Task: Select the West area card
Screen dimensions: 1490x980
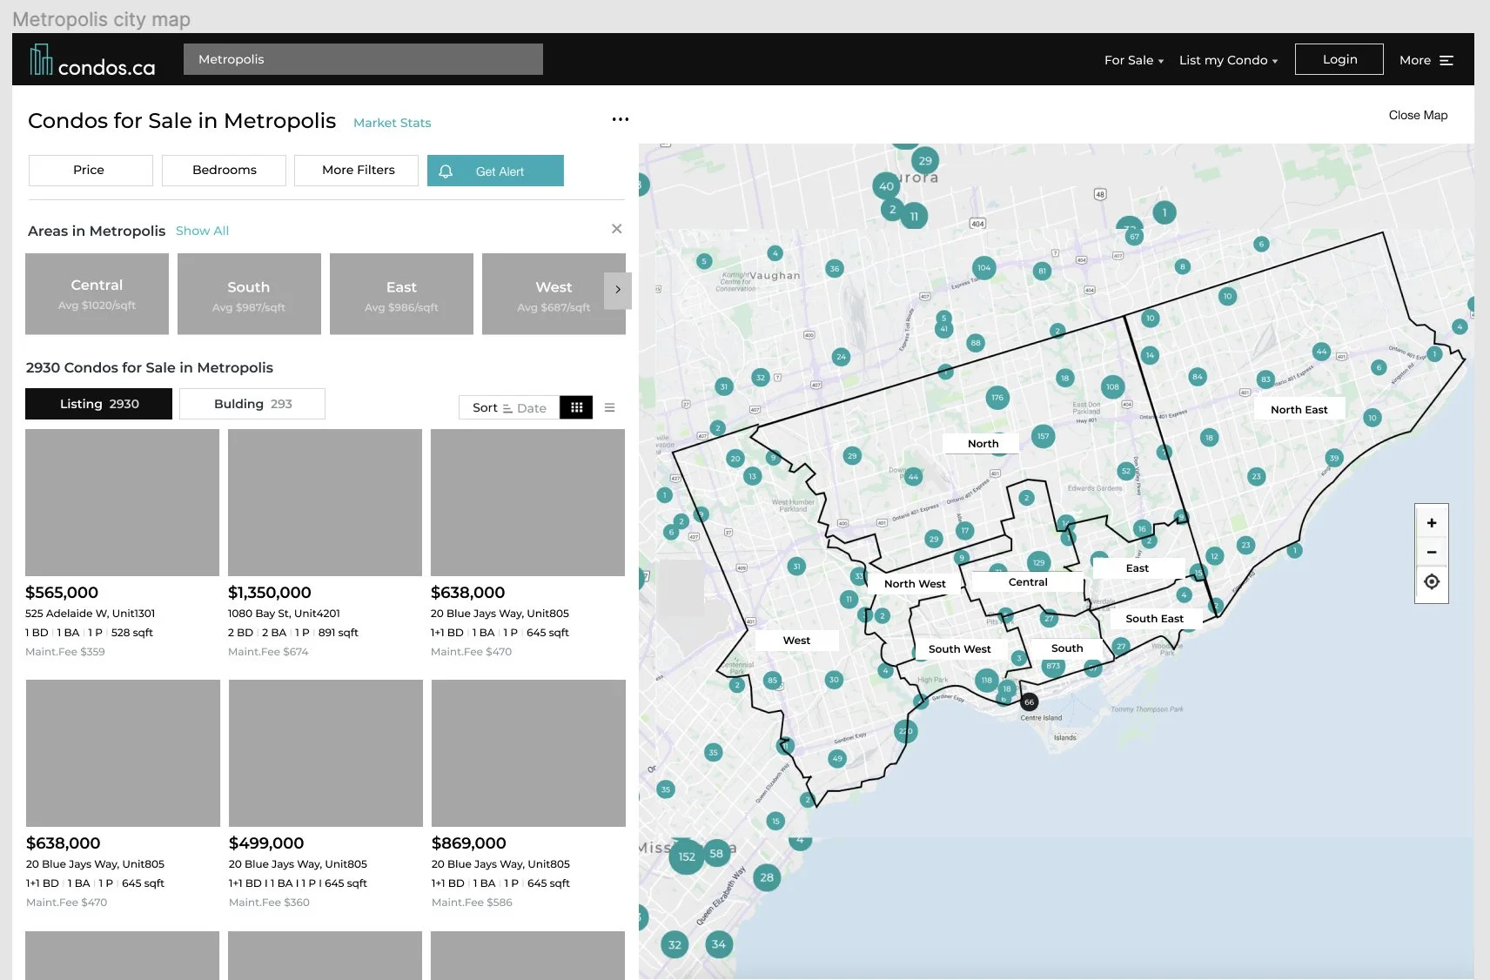Action: [x=554, y=294]
